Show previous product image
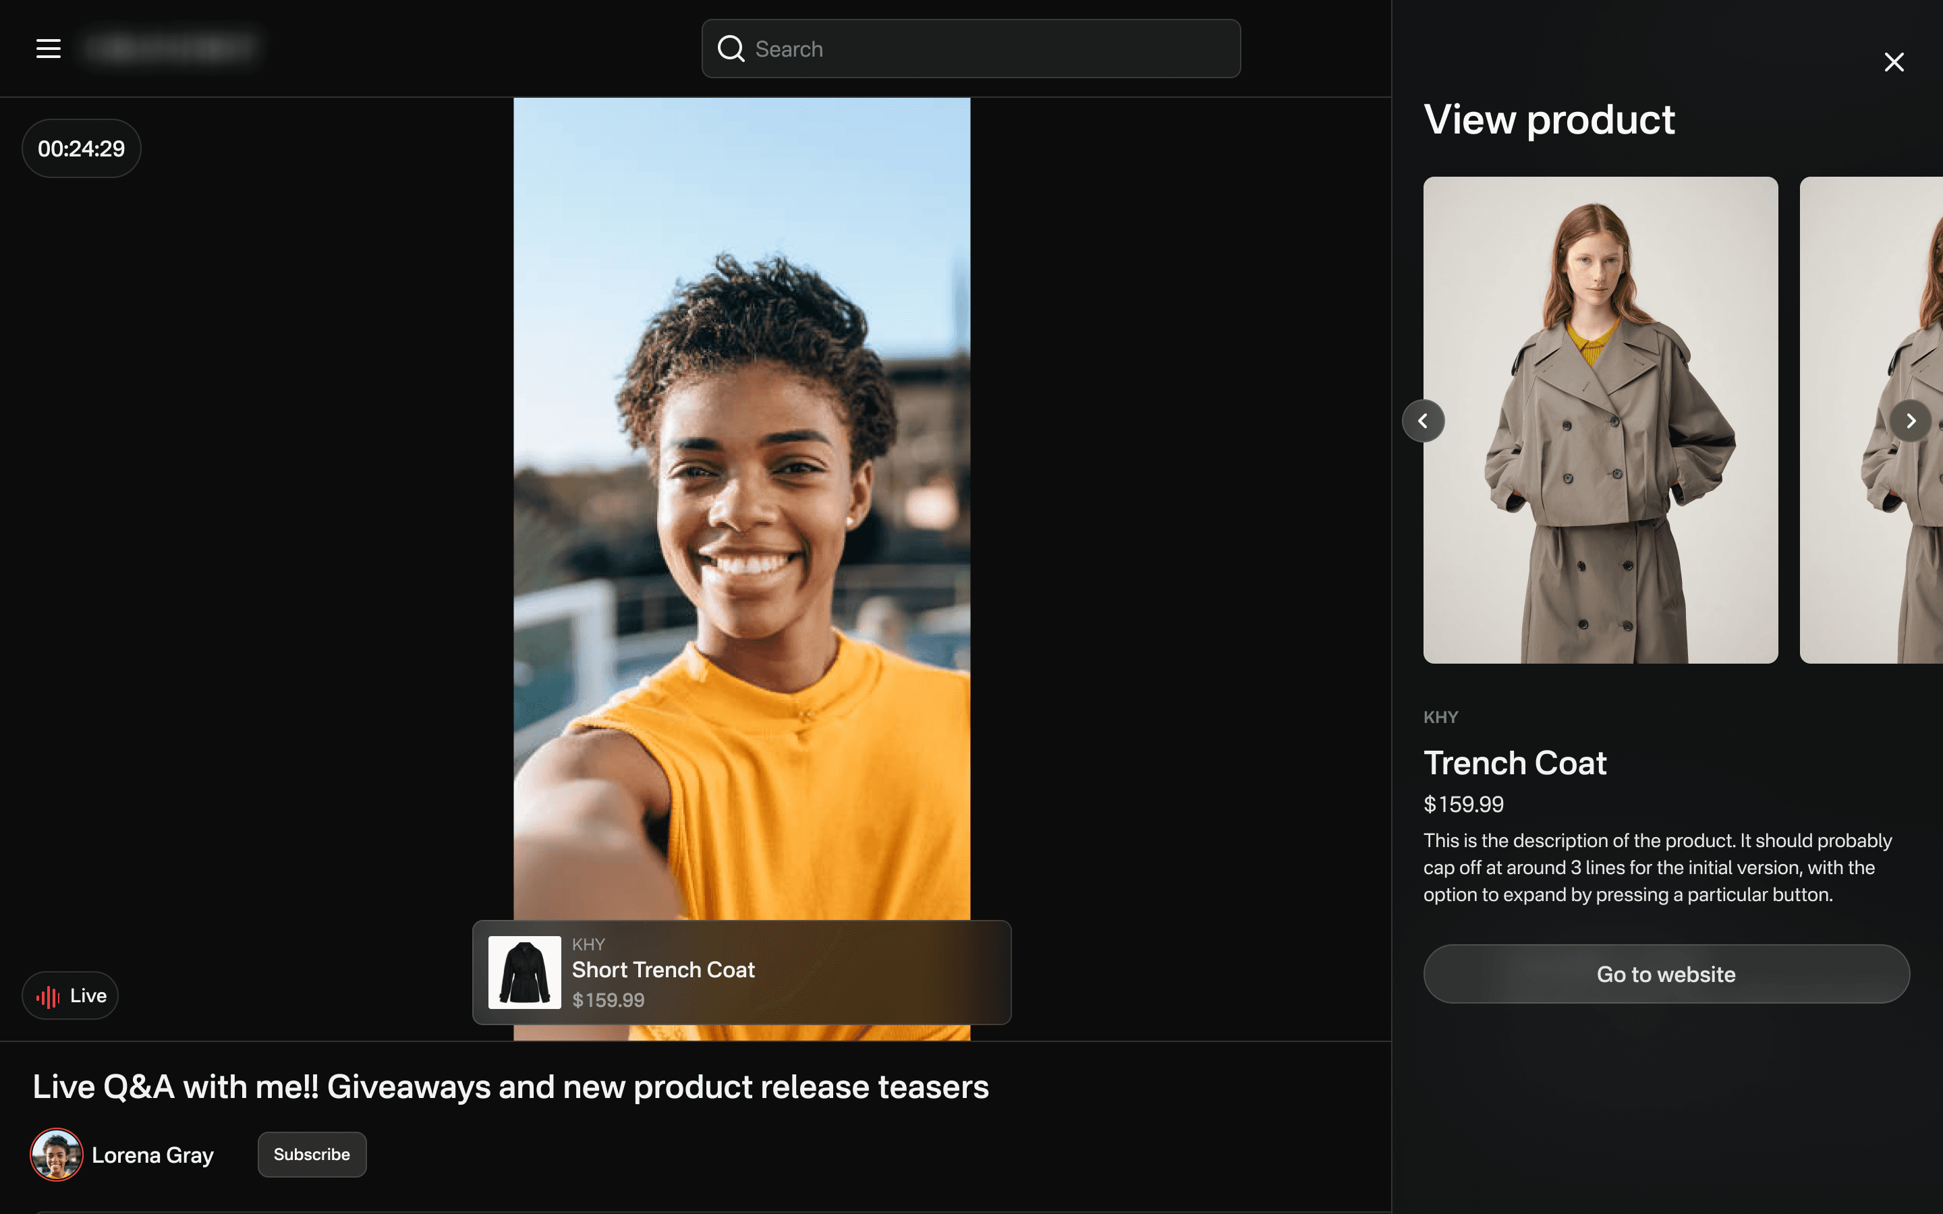 click(x=1423, y=421)
